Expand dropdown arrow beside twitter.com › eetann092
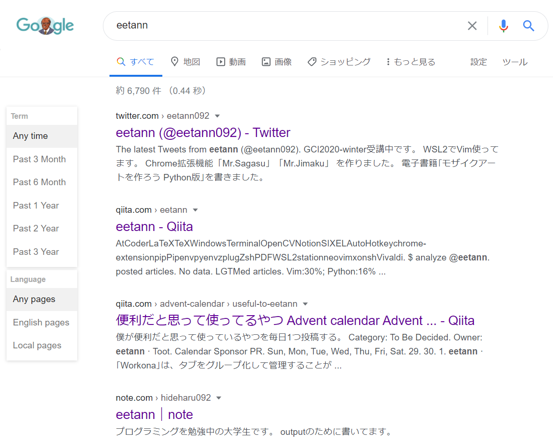The height and width of the screenshot is (440, 553). point(217,116)
